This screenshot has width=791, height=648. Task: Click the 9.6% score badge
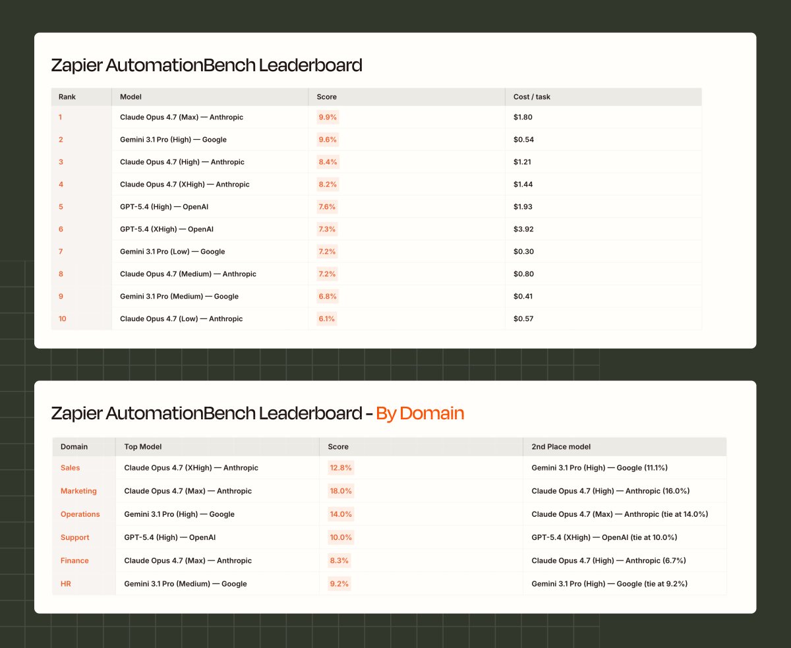coord(327,140)
